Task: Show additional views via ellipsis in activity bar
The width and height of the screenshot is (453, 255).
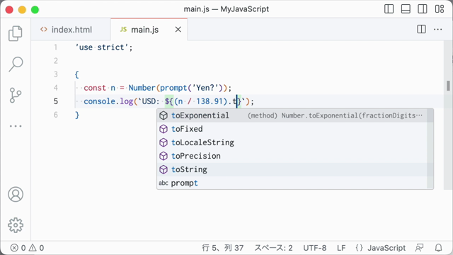Action: (x=16, y=126)
